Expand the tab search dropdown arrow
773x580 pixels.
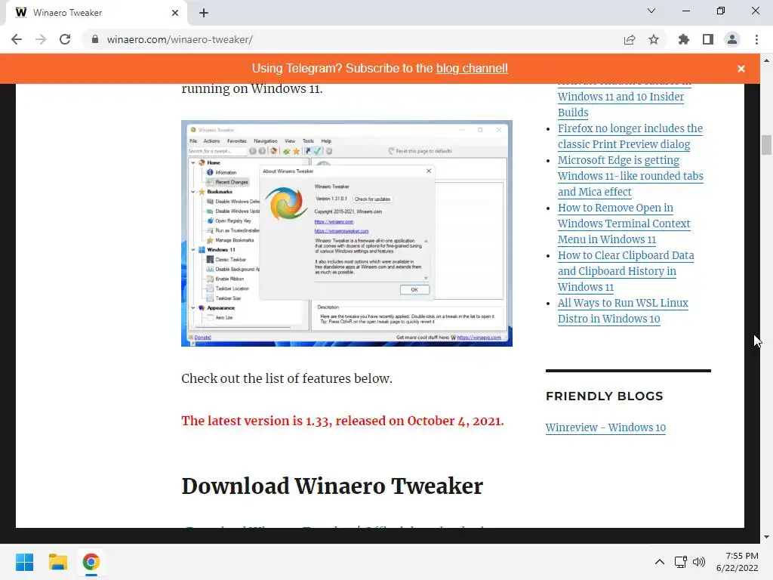point(651,11)
